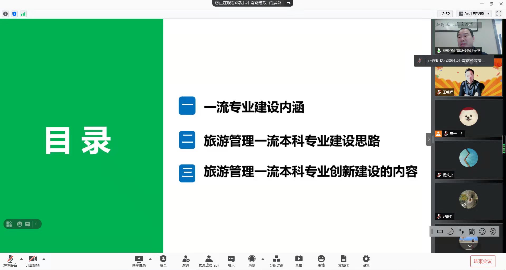Toggle the full screen icon at top right
This screenshot has width=506, height=270.
[499, 14]
